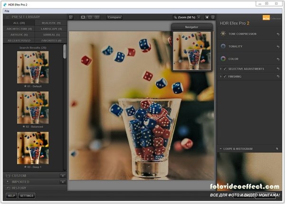Click the History panel icon
Viewport: 285px width, 204px height.
pyautogui.click(x=8, y=188)
